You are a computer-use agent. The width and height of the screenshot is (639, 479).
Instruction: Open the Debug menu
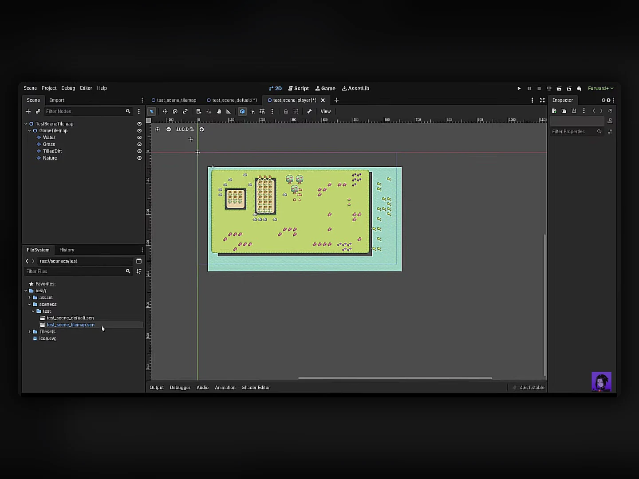point(68,88)
